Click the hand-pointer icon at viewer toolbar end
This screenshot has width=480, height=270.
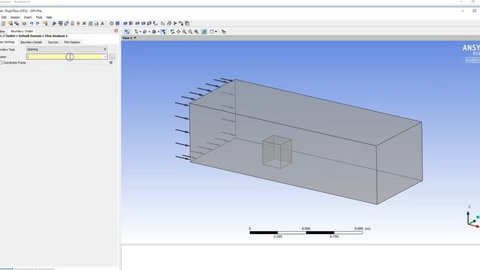[x=223, y=31]
